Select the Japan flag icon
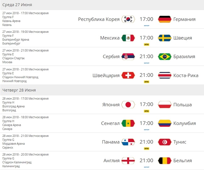Screen dimensions: 204x170 128,105
